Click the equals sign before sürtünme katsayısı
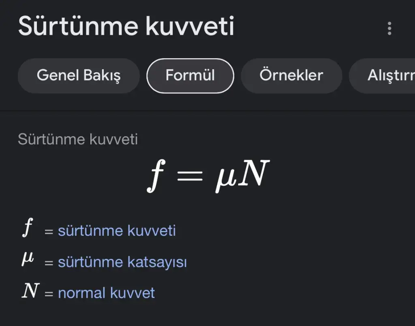The height and width of the screenshot is (326, 415). tap(49, 263)
